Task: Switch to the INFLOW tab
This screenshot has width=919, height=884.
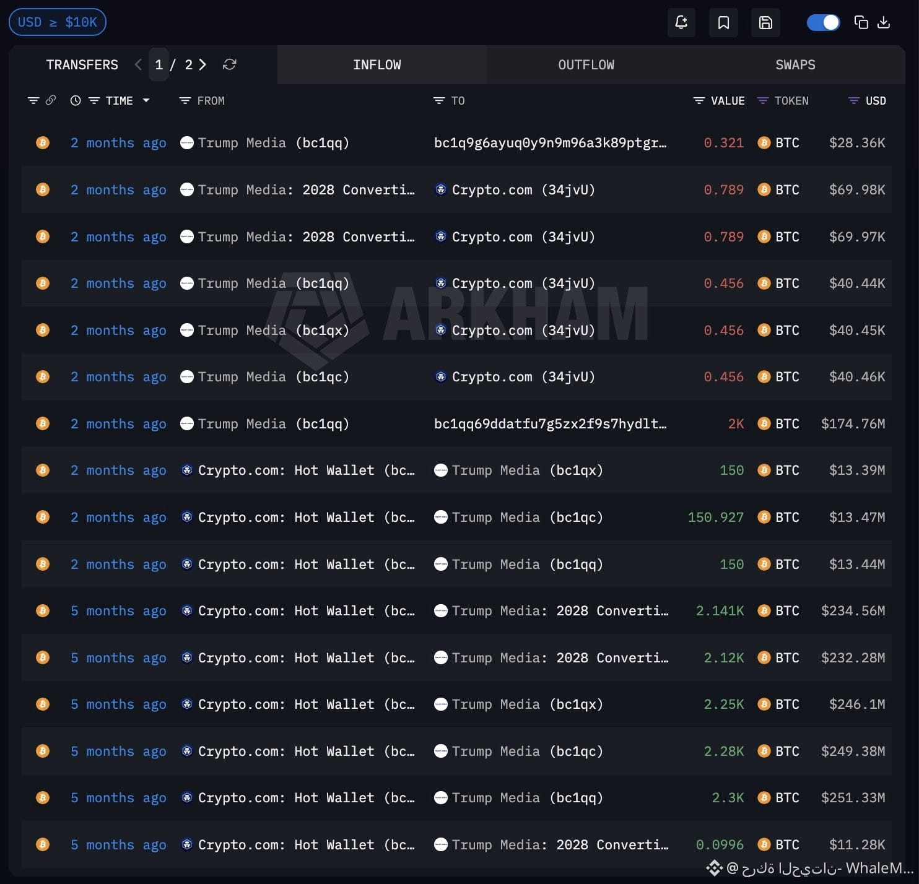Action: pos(381,64)
